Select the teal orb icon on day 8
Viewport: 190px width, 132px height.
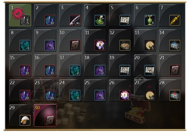(x=25, y=45)
